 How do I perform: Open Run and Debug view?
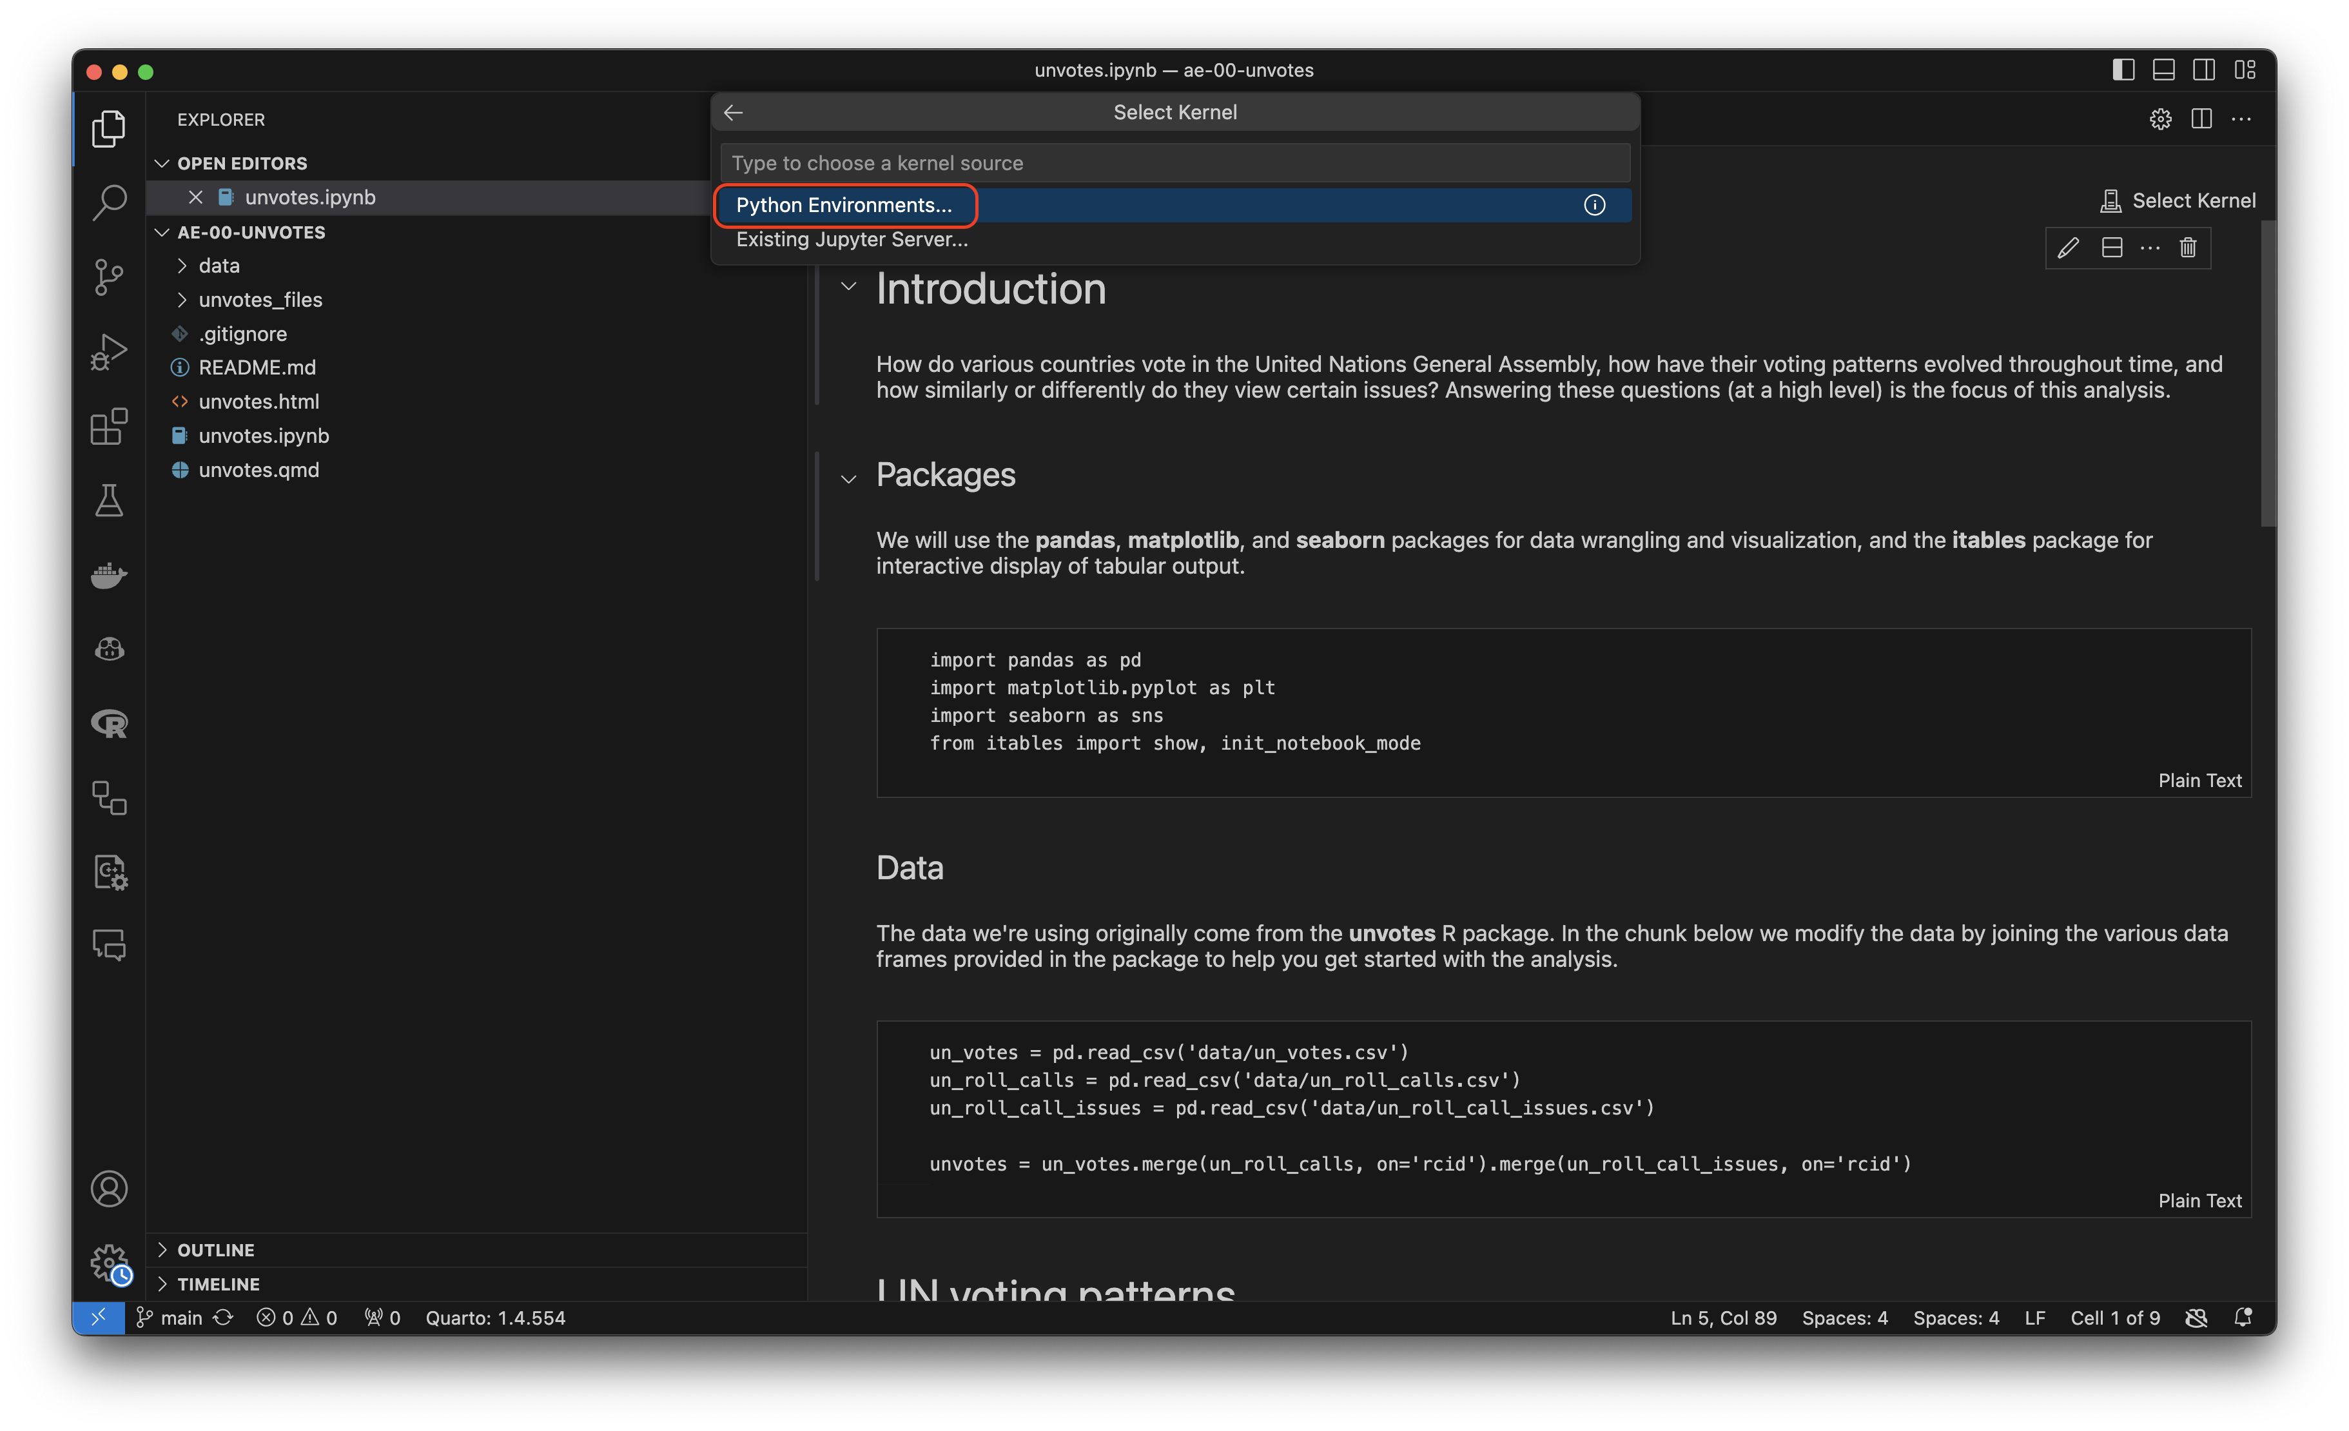109,352
